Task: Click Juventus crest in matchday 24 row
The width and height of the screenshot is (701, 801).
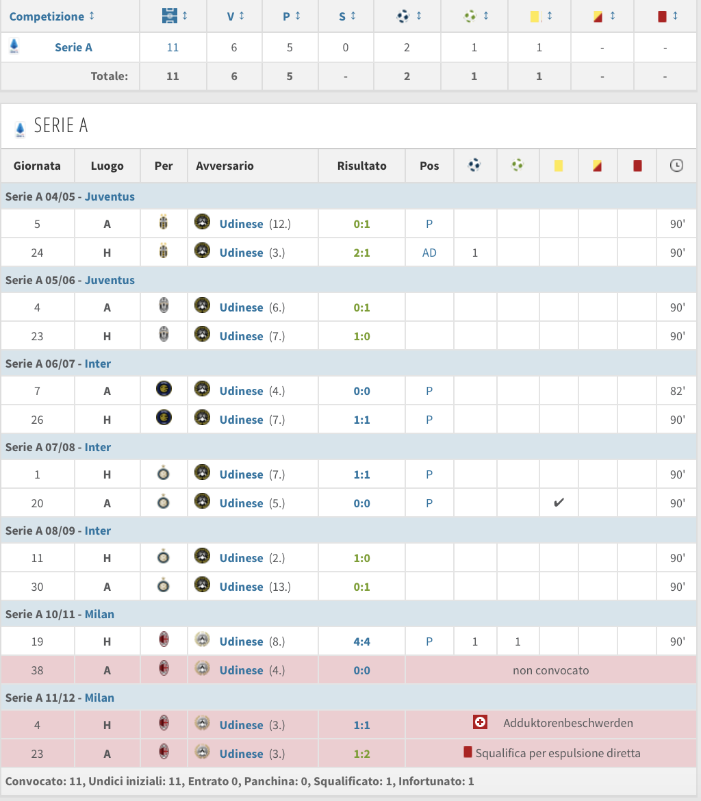Action: [x=163, y=251]
